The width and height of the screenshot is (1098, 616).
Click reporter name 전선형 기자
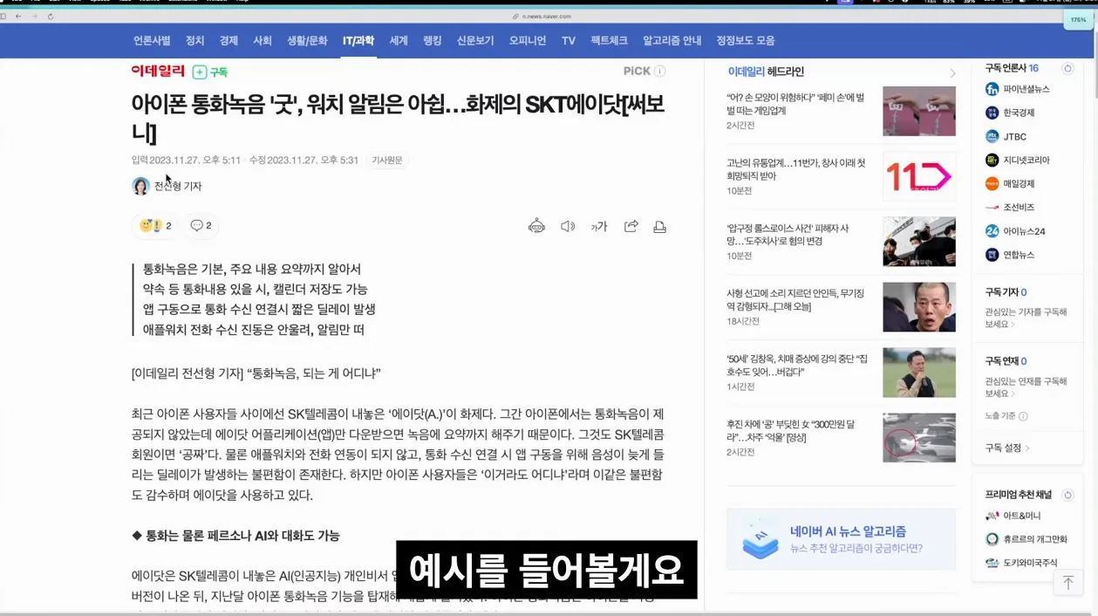[178, 187]
